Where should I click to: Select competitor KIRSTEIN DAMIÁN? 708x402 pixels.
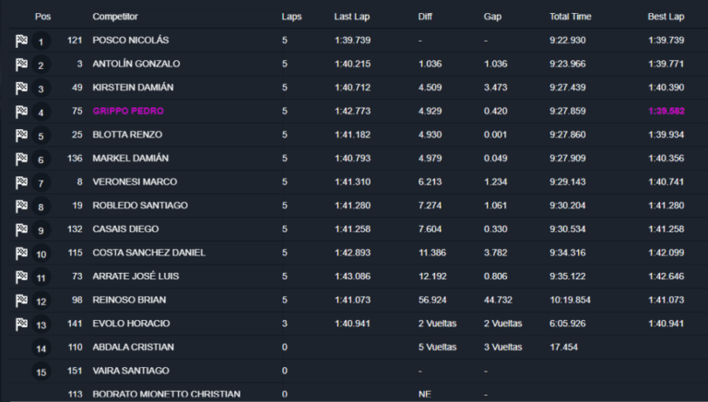pyautogui.click(x=133, y=88)
